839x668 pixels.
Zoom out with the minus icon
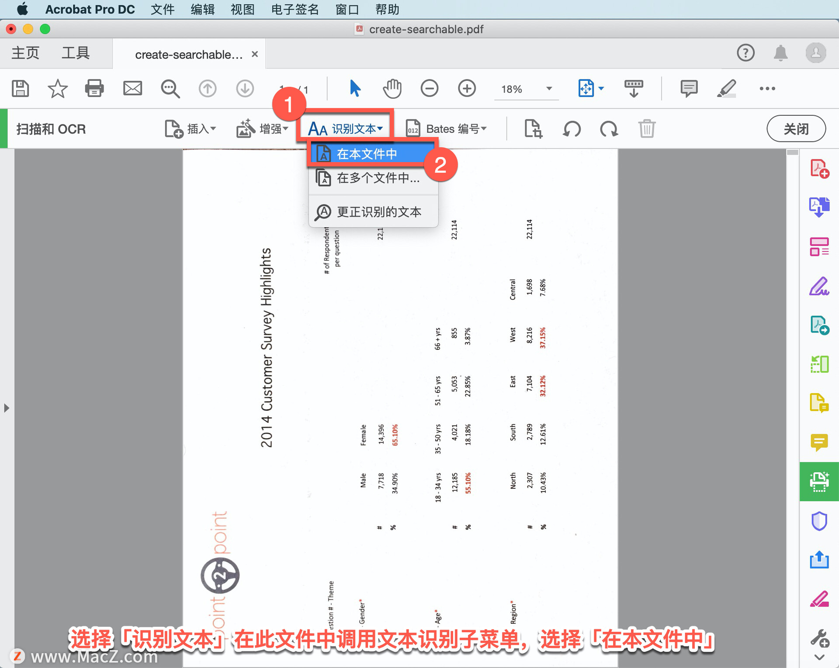pyautogui.click(x=430, y=89)
